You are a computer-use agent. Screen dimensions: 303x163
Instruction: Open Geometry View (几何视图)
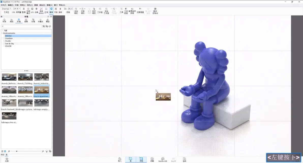click(x=126, y=11)
